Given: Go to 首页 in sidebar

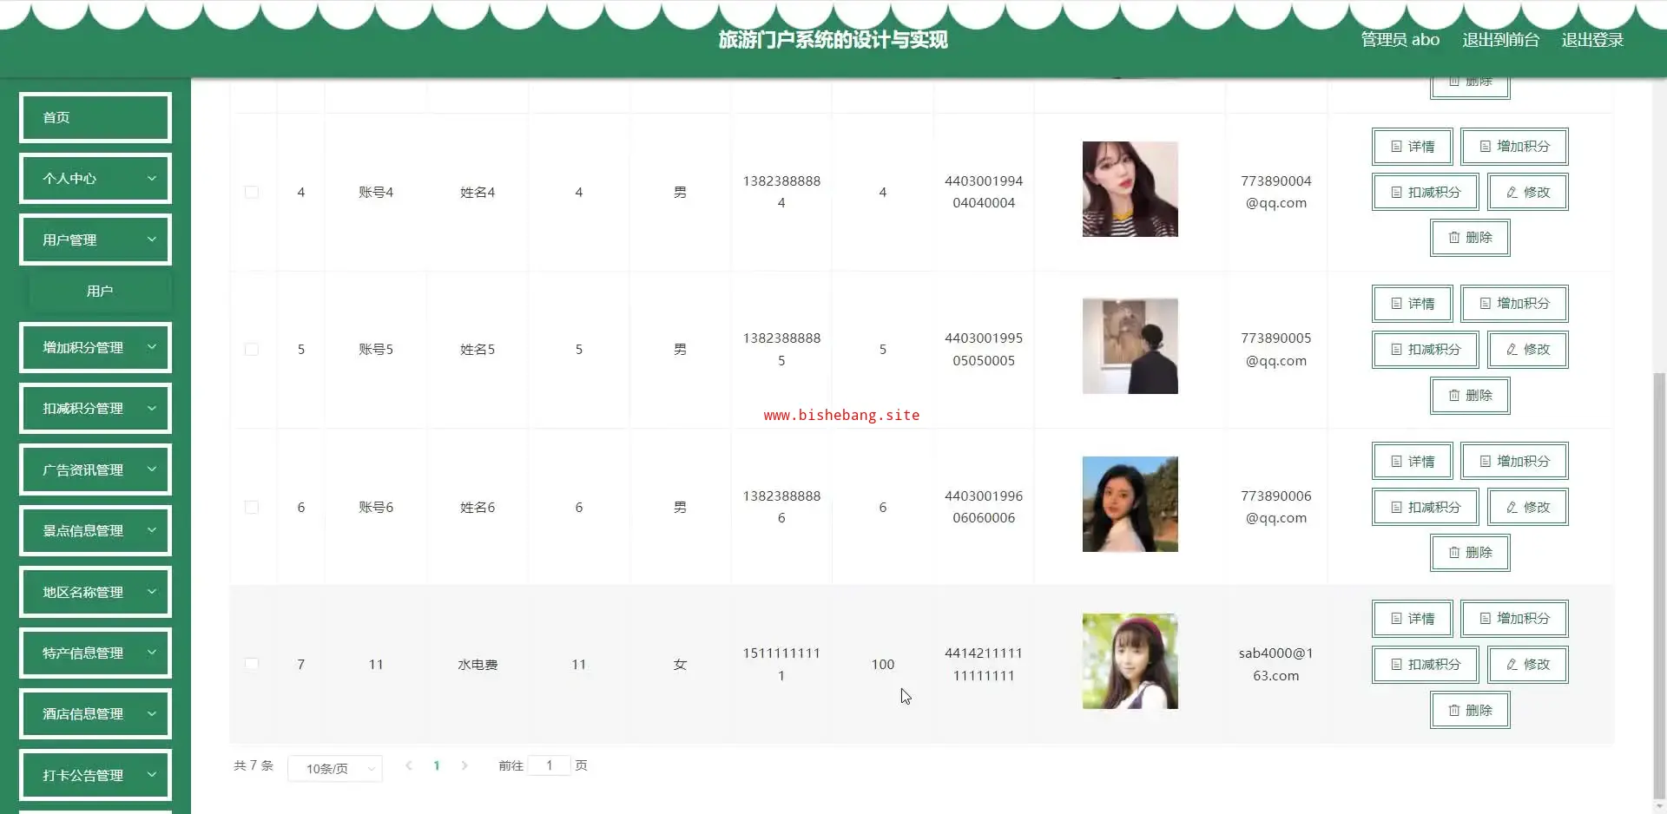Looking at the screenshot, I should (96, 117).
